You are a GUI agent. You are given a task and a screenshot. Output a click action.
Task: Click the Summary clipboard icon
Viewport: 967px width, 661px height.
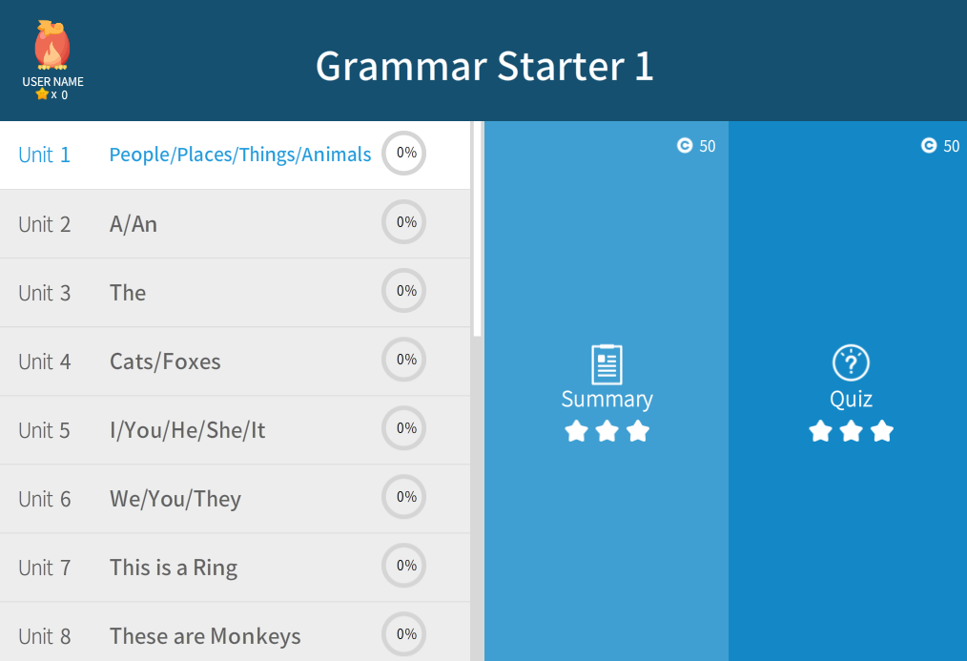(607, 364)
